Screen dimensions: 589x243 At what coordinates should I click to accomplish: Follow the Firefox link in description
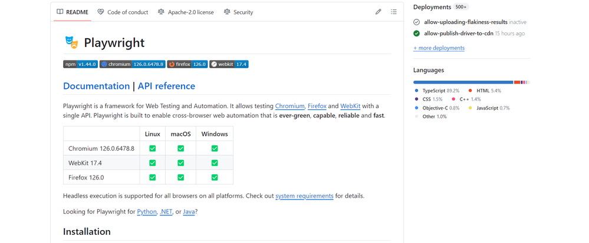point(317,106)
